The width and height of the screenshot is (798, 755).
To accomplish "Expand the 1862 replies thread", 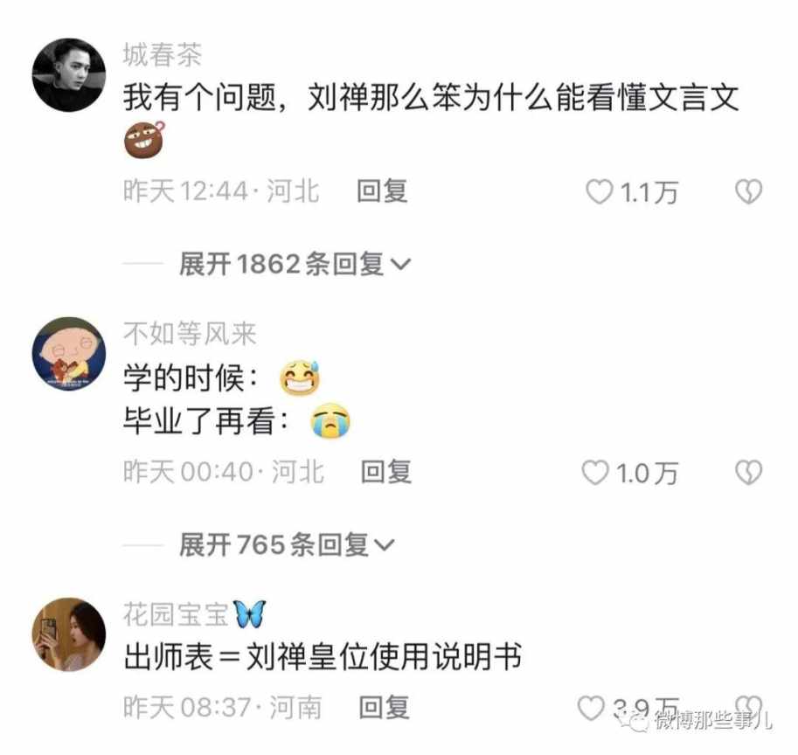I will (295, 264).
